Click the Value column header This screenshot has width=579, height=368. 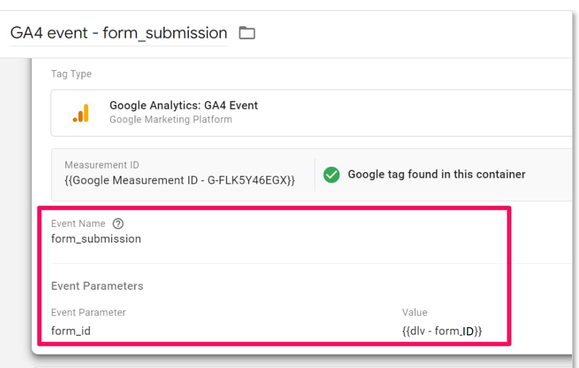click(x=415, y=312)
